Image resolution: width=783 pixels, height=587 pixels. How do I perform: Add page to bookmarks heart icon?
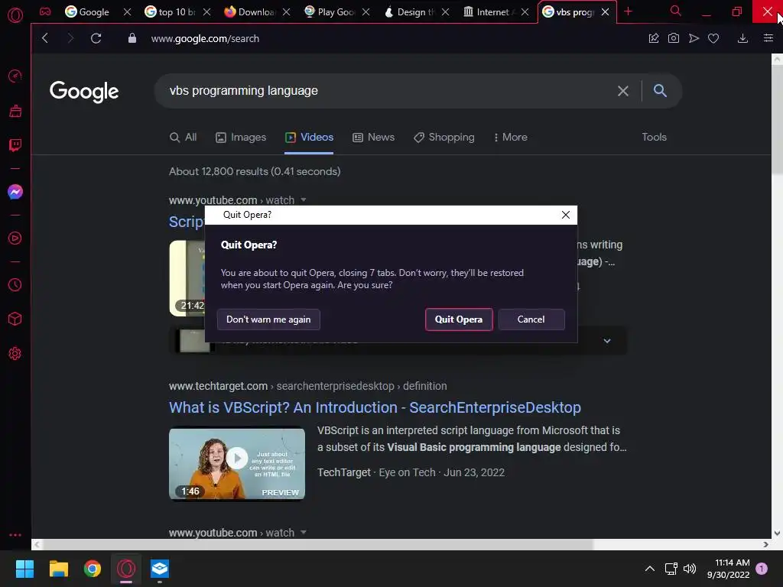point(713,38)
